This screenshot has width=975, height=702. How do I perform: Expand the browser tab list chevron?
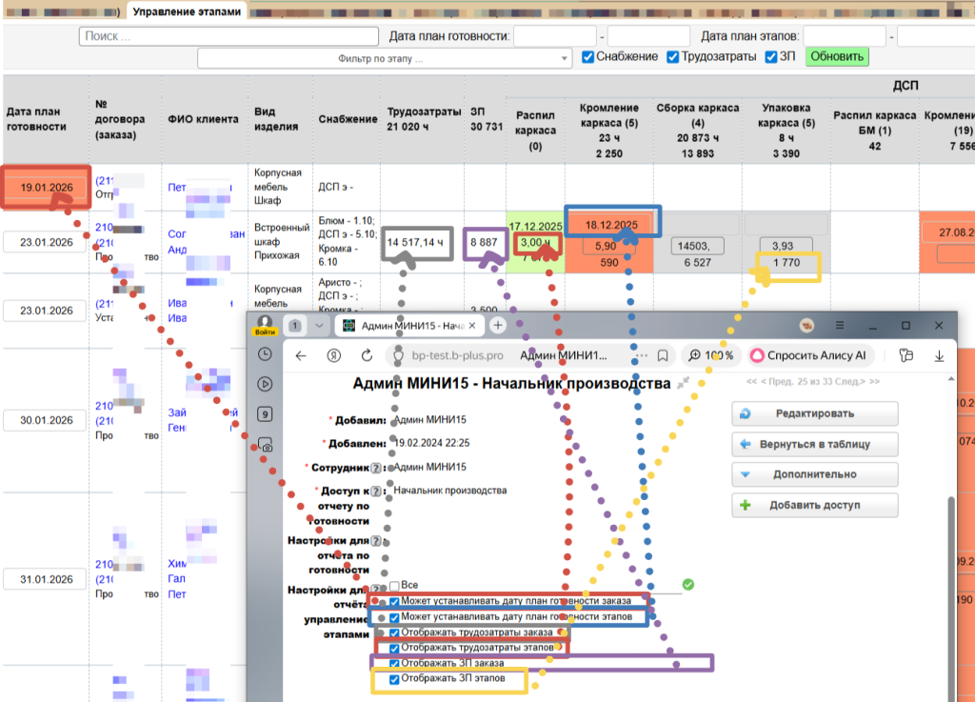319,325
